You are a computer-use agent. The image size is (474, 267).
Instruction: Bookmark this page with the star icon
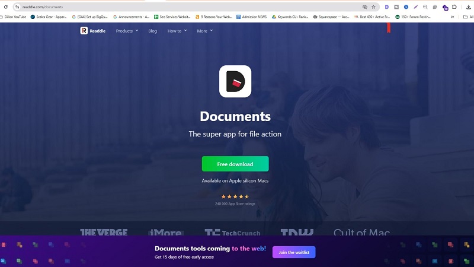(373, 7)
